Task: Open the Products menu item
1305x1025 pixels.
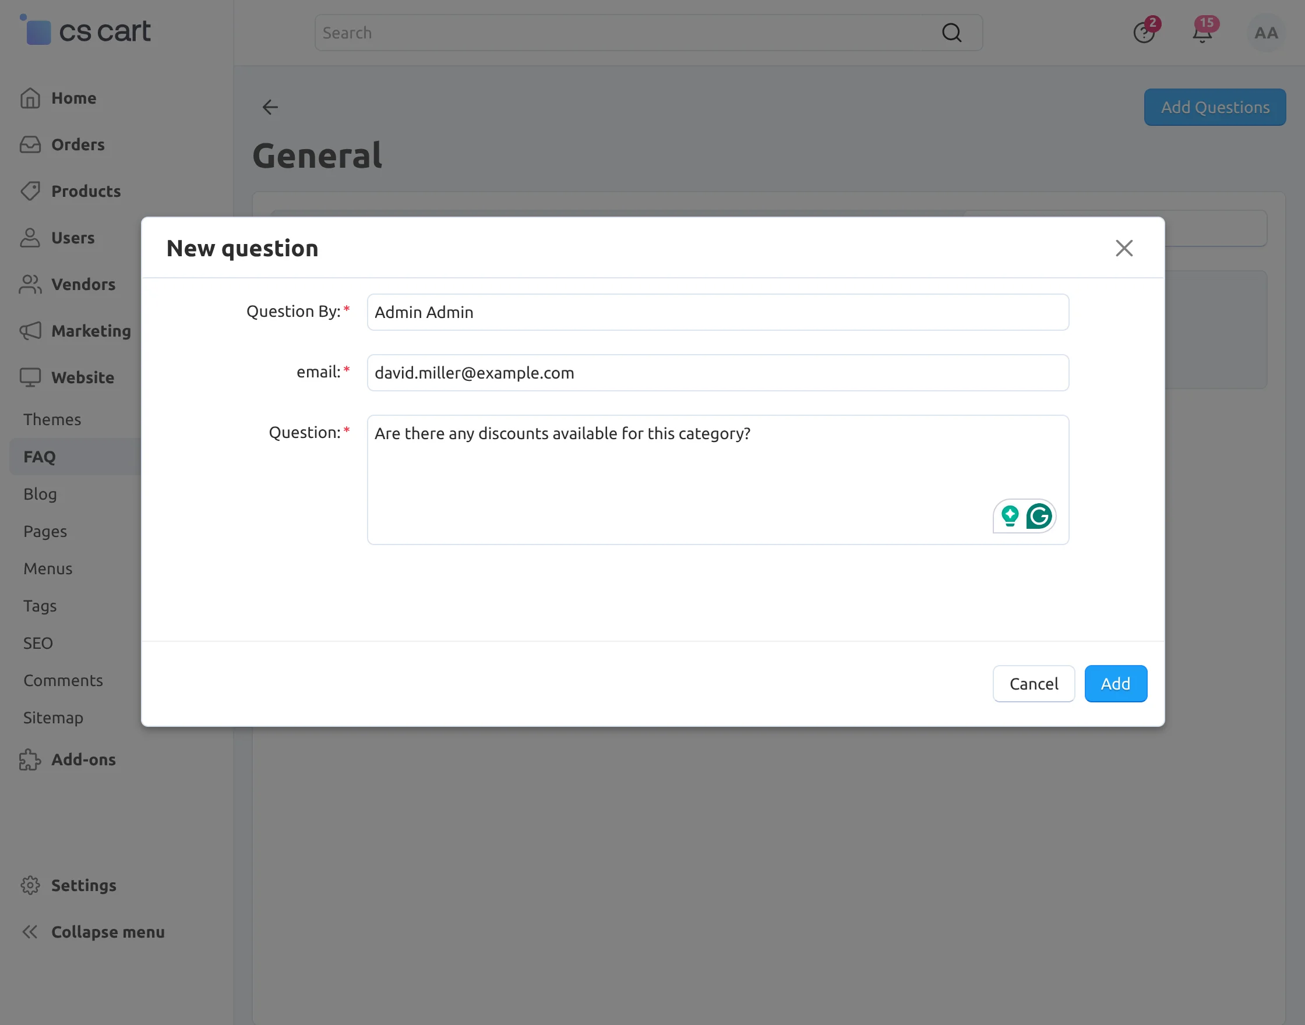Action: [86, 192]
